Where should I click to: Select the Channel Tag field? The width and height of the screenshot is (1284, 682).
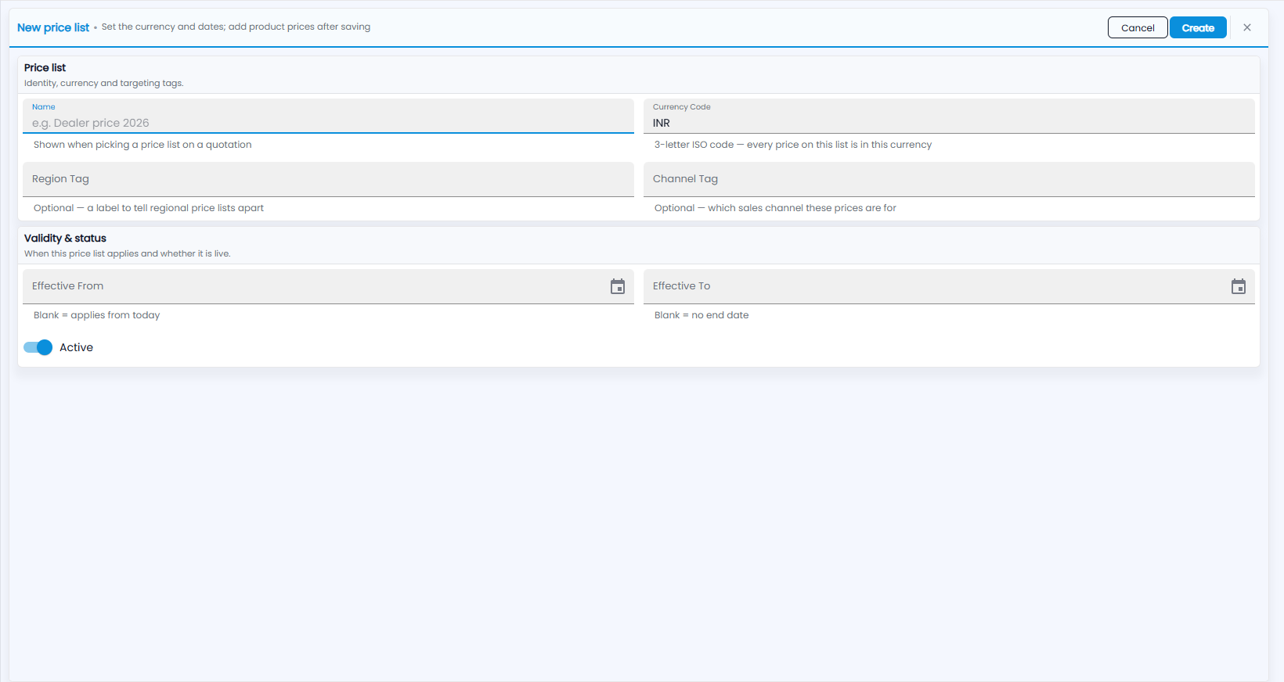point(949,179)
